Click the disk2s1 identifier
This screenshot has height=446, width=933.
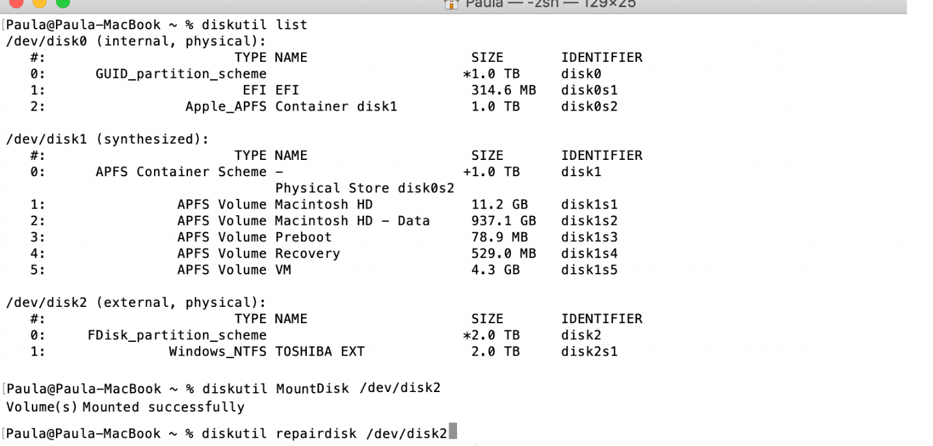click(x=589, y=352)
